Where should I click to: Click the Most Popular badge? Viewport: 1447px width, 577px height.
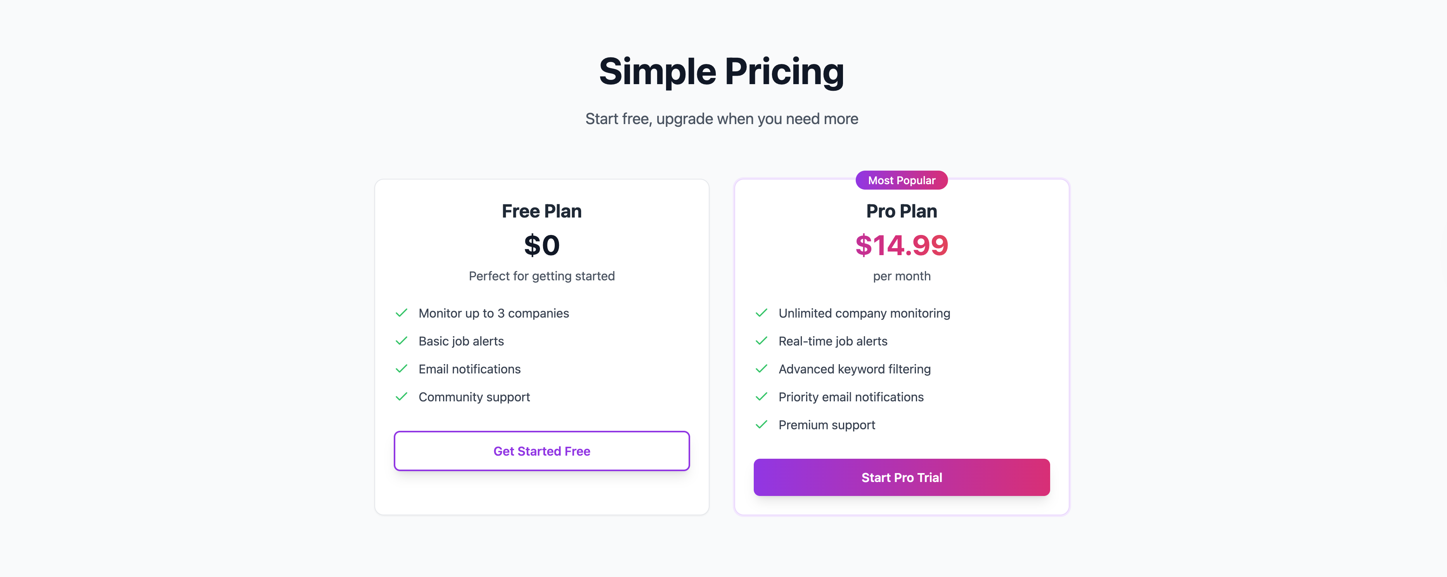[x=901, y=180]
